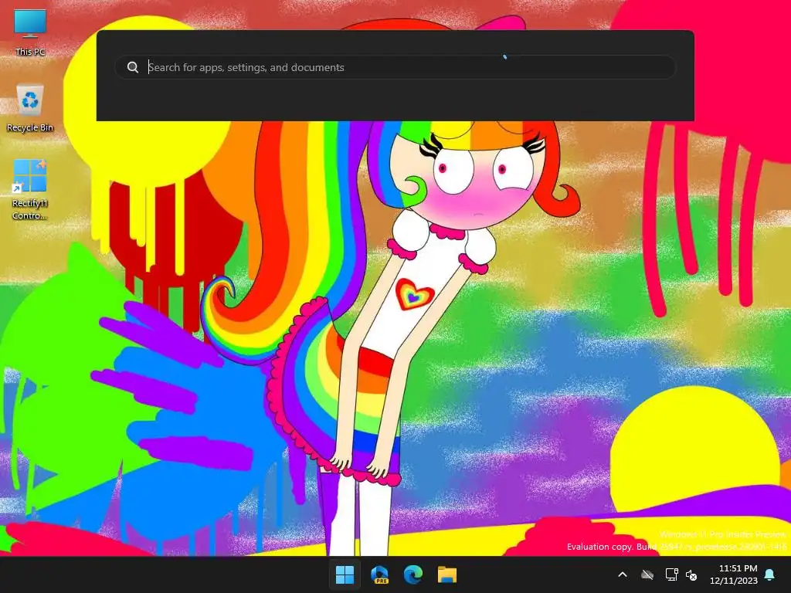Launch Microsoft Edge Preview from taskbar
The height and width of the screenshot is (593, 791).
pos(379,574)
